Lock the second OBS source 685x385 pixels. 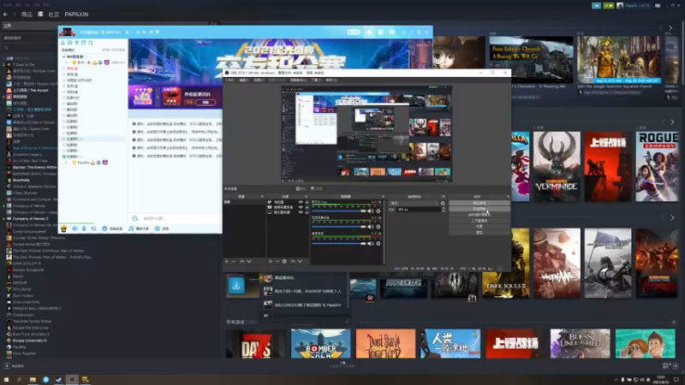307,207
